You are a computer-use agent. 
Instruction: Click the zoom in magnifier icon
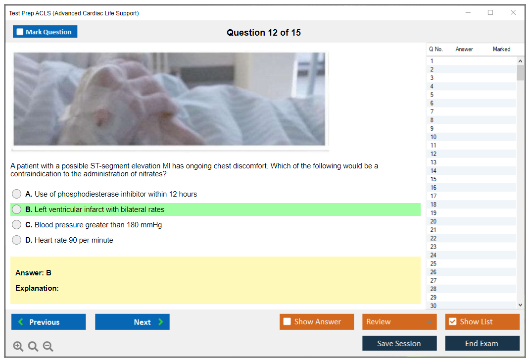tap(18, 347)
